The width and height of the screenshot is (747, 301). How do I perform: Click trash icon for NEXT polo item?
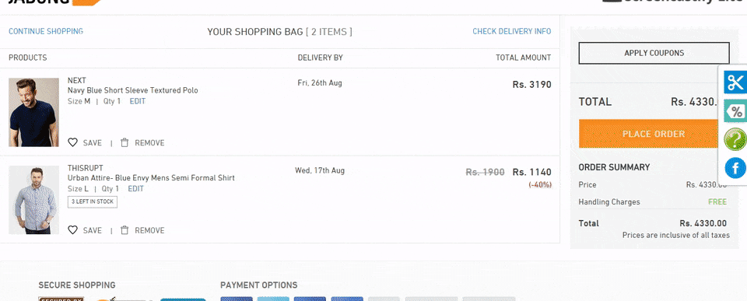click(x=124, y=142)
